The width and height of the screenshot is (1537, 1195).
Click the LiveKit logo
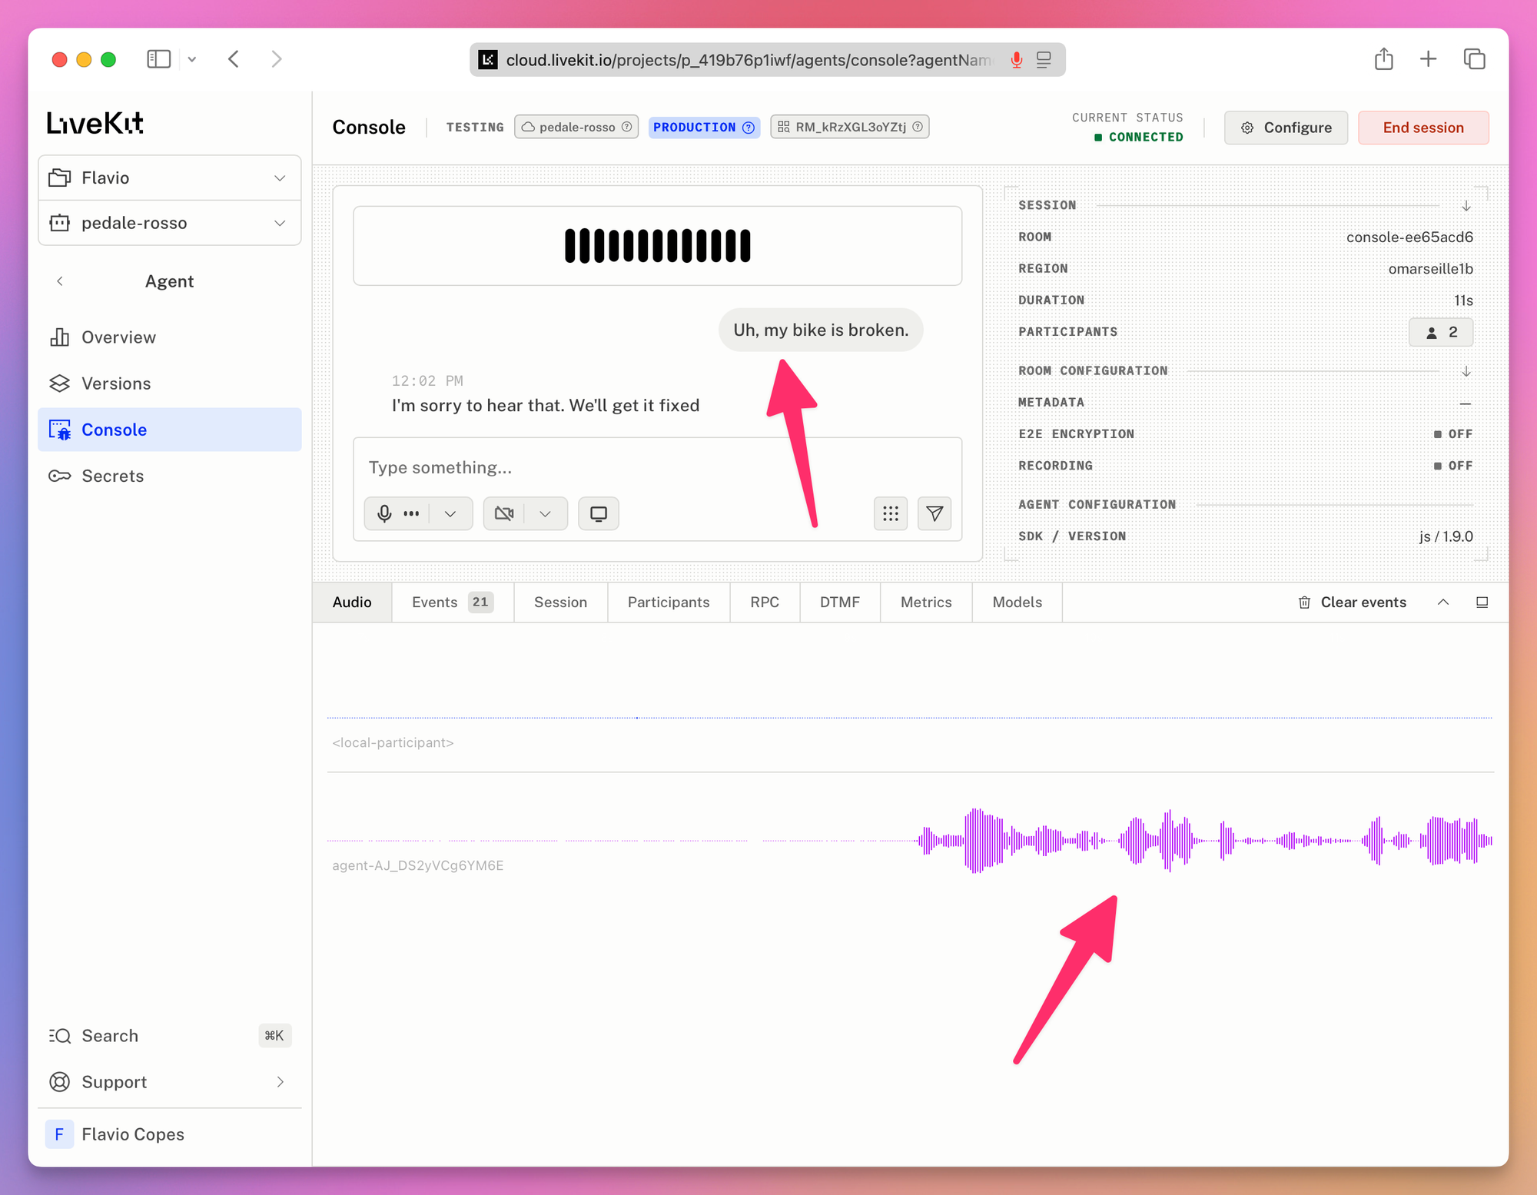click(x=95, y=123)
